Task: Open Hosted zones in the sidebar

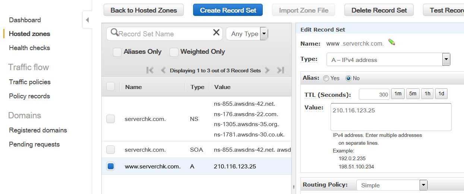Action: (29, 34)
